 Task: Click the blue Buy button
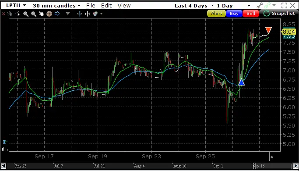234,14
